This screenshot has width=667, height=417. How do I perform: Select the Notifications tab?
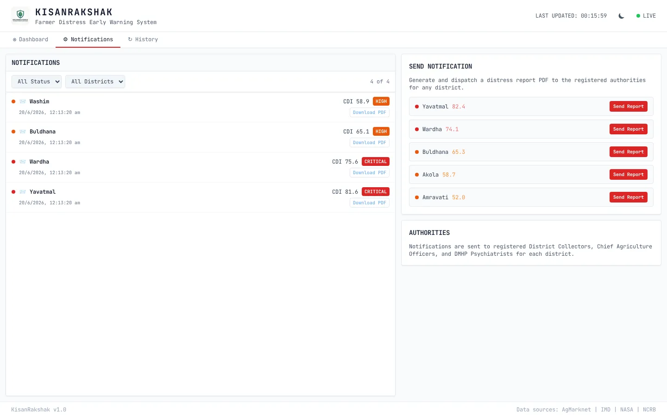[88, 39]
